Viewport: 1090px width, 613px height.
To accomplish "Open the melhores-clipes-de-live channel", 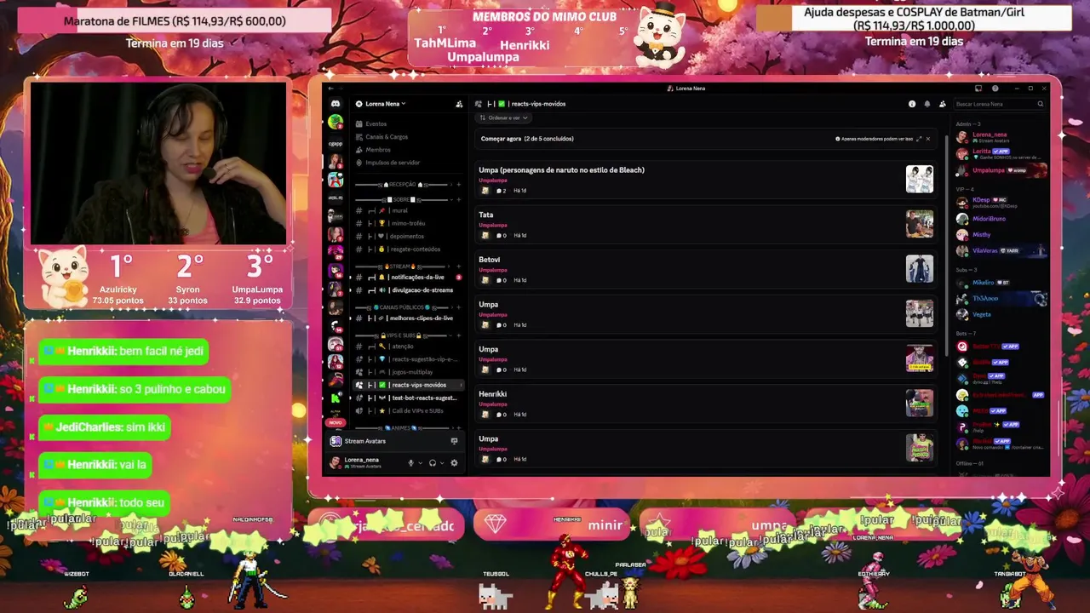I will point(409,318).
